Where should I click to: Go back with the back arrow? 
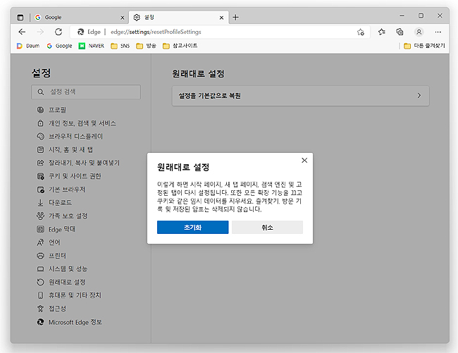22,32
